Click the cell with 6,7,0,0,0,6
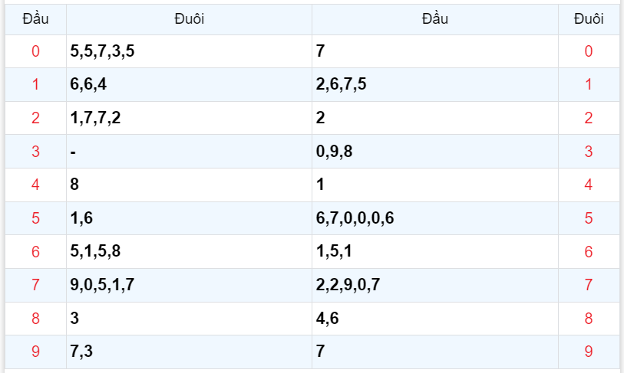Screen dimensions: 624x373 click(355, 218)
